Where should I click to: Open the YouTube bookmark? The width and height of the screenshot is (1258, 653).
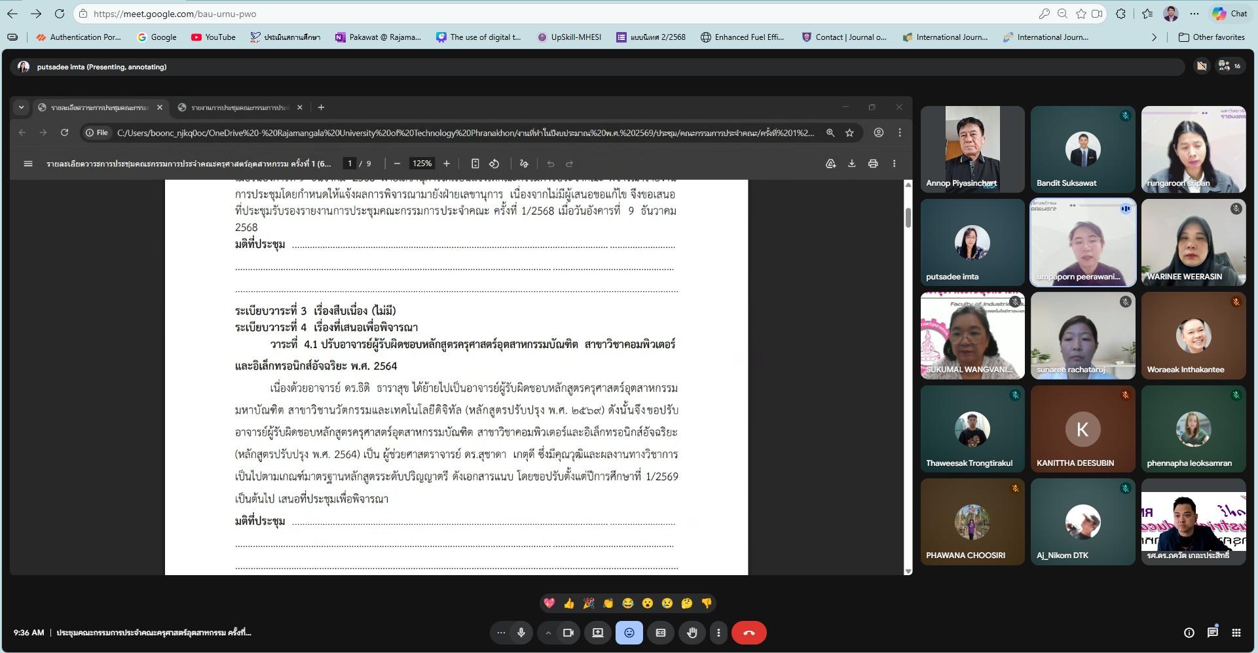coord(213,37)
